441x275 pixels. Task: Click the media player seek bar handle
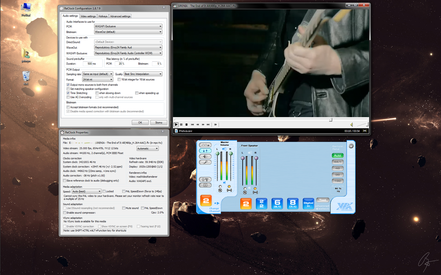click(330, 120)
